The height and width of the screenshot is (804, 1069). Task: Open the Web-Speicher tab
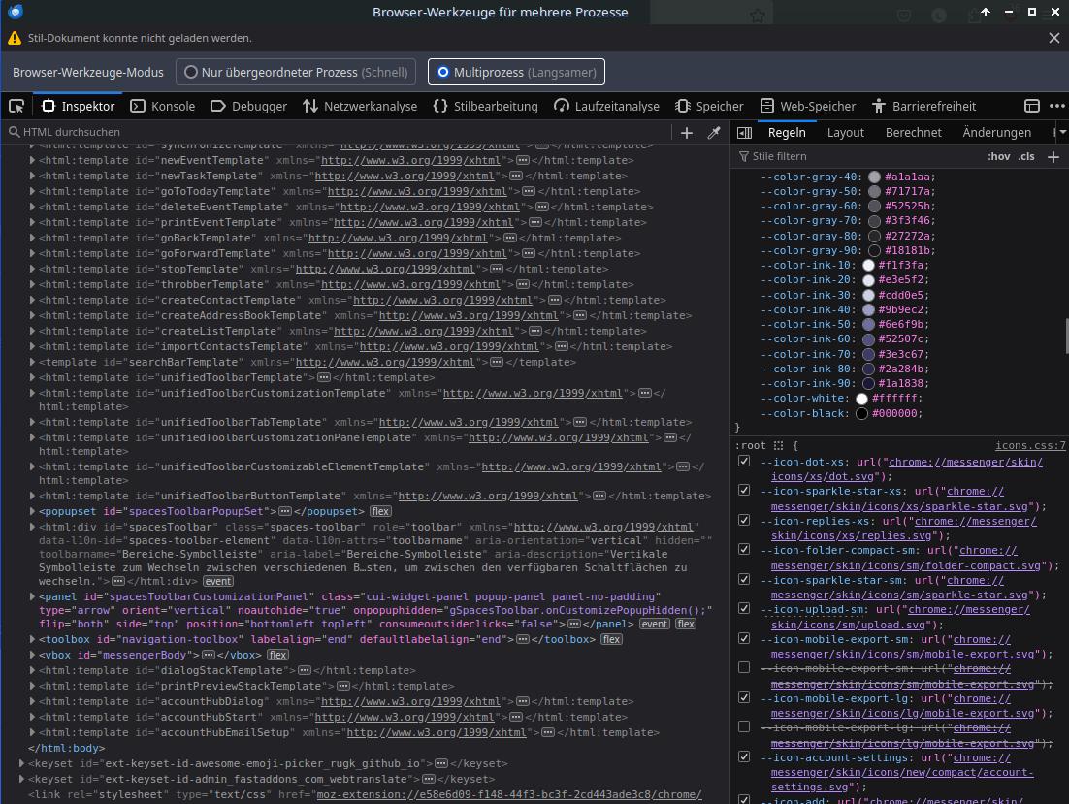(x=808, y=107)
